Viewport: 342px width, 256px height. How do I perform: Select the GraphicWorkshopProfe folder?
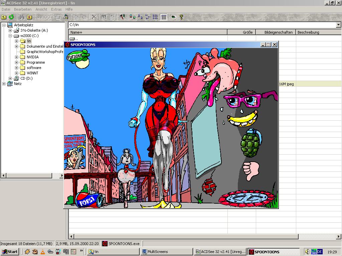point(45,52)
